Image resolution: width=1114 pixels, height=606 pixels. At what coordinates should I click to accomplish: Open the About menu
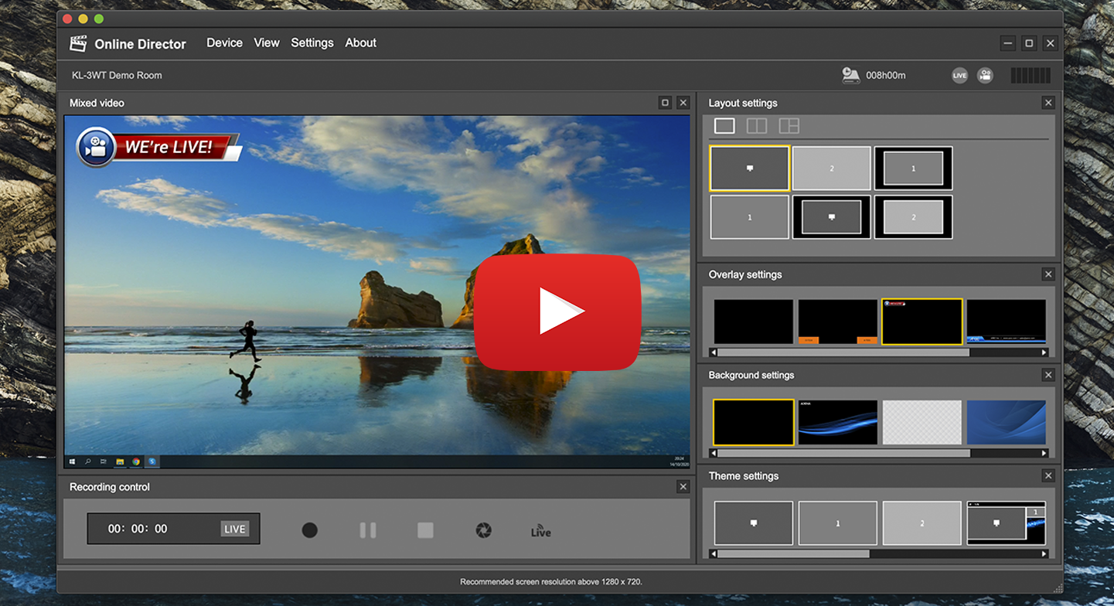(360, 43)
